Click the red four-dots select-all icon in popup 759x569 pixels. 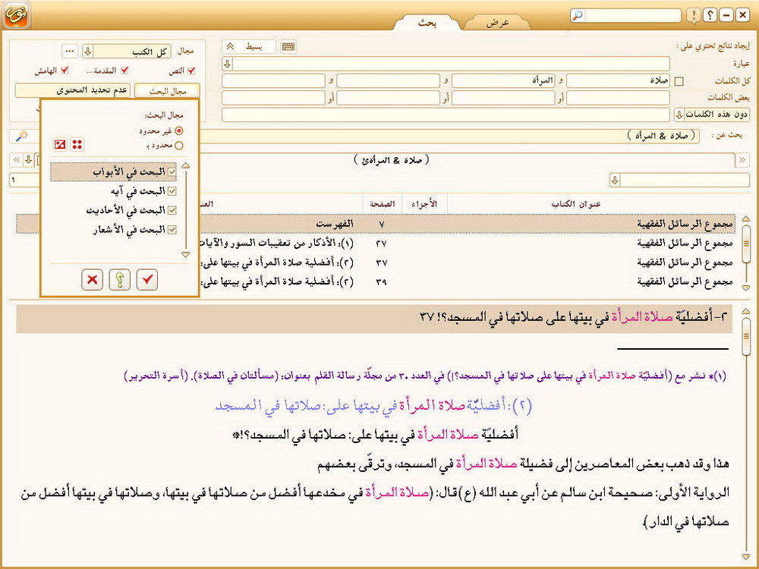pos(77,144)
